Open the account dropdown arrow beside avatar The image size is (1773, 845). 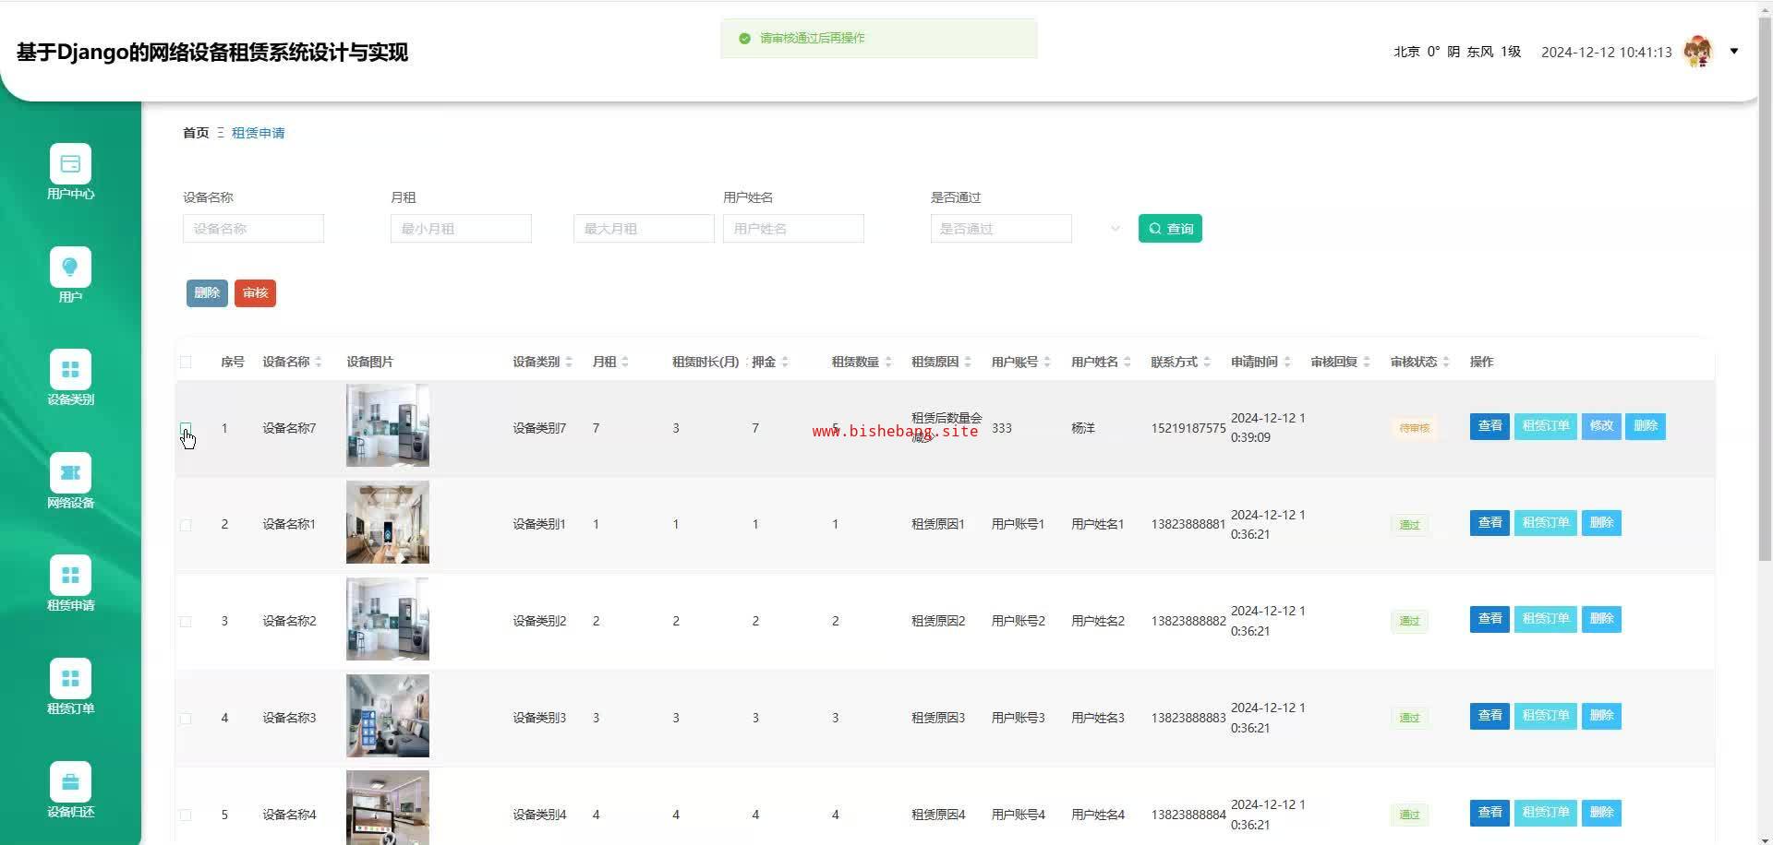click(x=1733, y=52)
